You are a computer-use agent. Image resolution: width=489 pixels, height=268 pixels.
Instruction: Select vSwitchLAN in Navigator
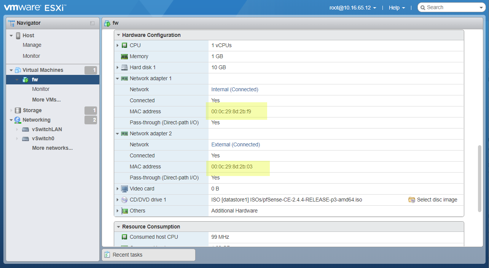point(47,129)
